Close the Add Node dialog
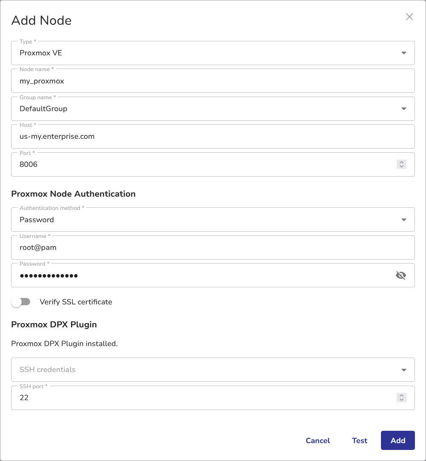Image resolution: width=426 pixels, height=461 pixels. pos(409,17)
